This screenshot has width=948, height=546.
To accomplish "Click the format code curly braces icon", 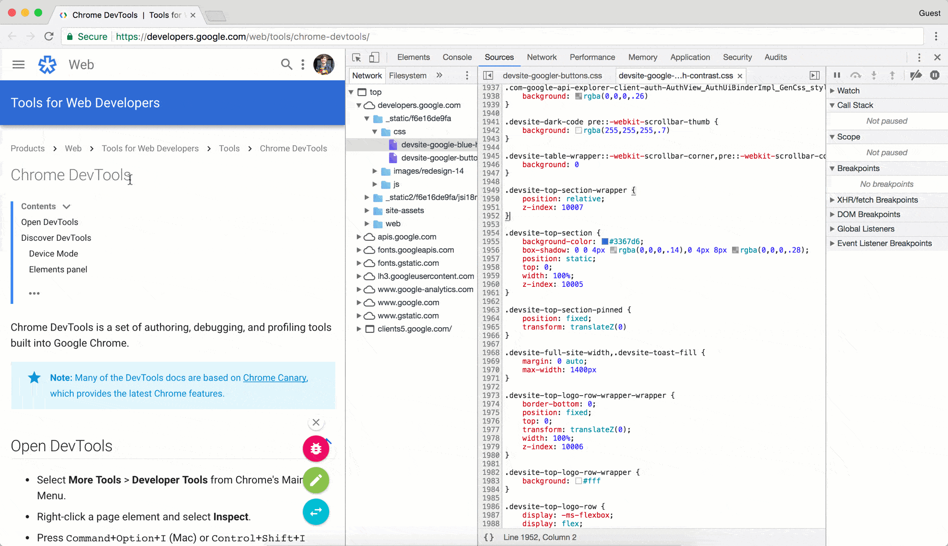I will (x=490, y=537).
